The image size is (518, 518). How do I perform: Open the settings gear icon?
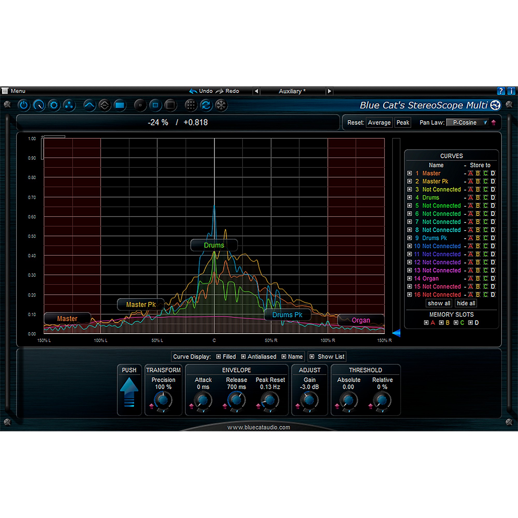(x=54, y=105)
